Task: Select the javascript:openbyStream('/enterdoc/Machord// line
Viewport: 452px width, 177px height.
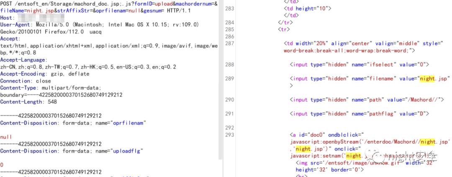Action: pos(370,142)
